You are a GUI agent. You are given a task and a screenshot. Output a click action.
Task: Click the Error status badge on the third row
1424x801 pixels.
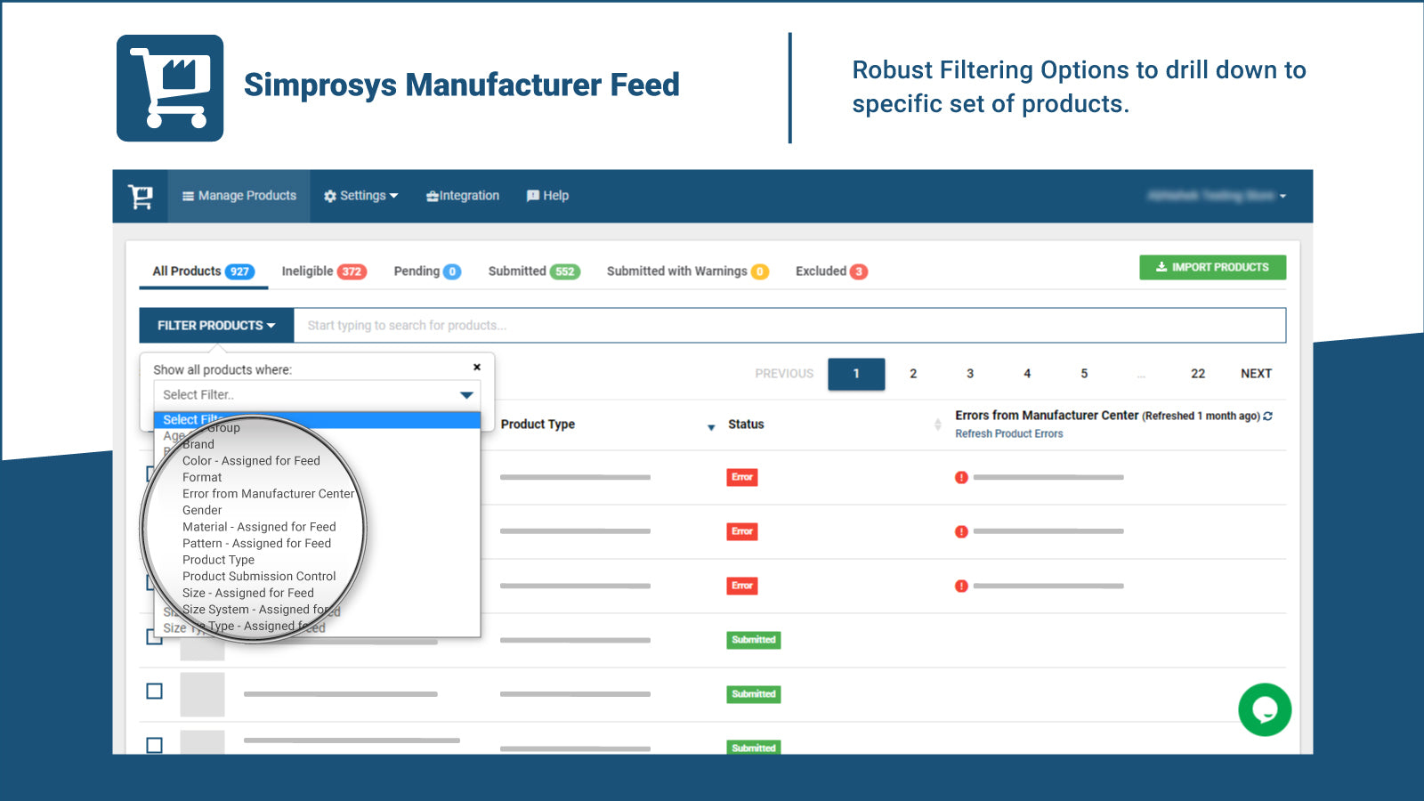pos(742,586)
